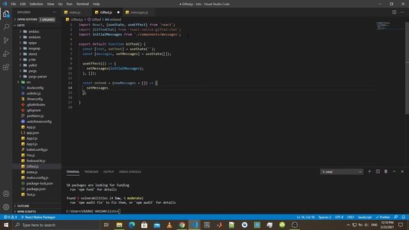The image size is (409, 230).
Task: Expand the NPM Scripts section
Action: 36,211
